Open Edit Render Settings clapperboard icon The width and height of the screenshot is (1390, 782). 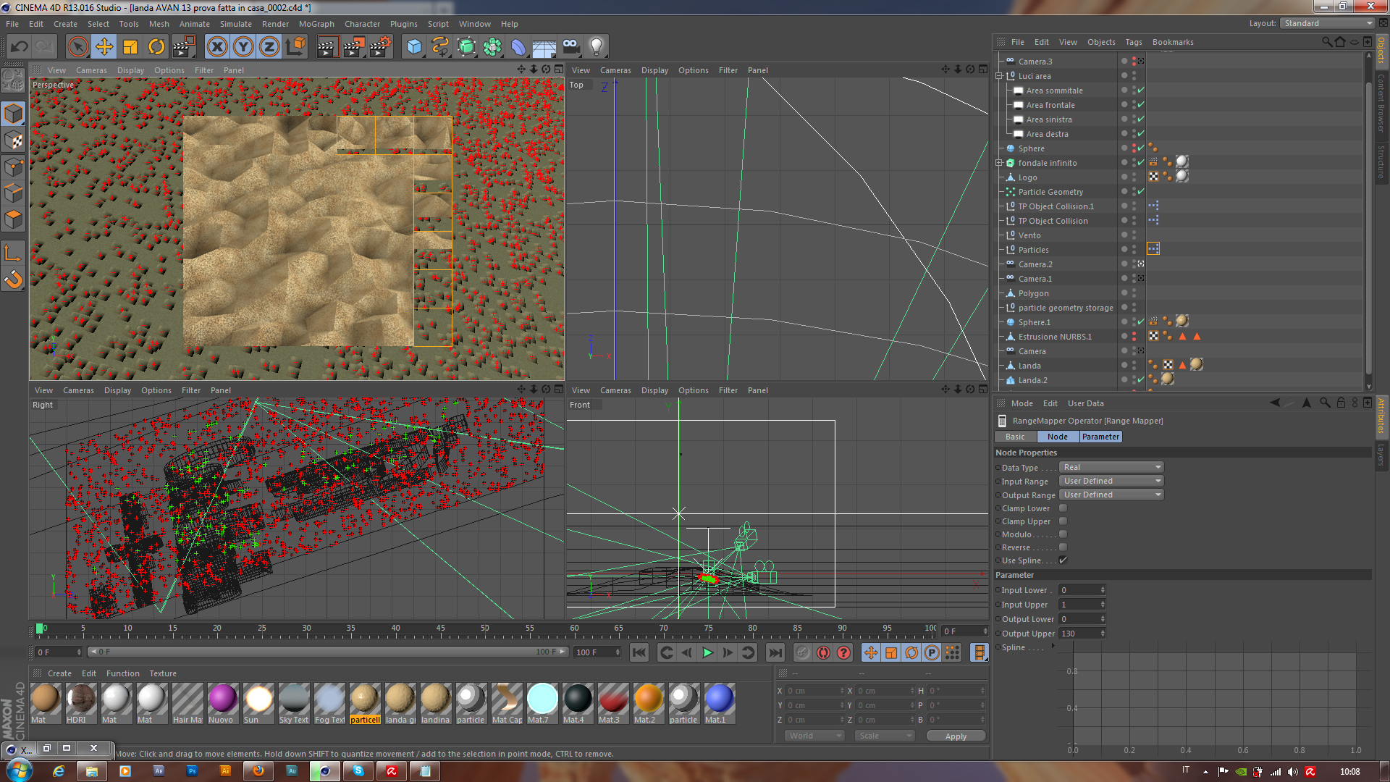point(381,47)
